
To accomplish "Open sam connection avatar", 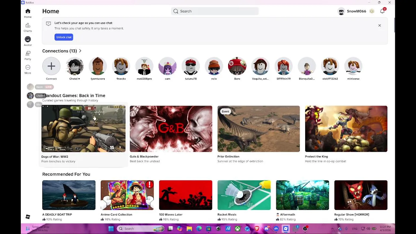I will point(167,66).
